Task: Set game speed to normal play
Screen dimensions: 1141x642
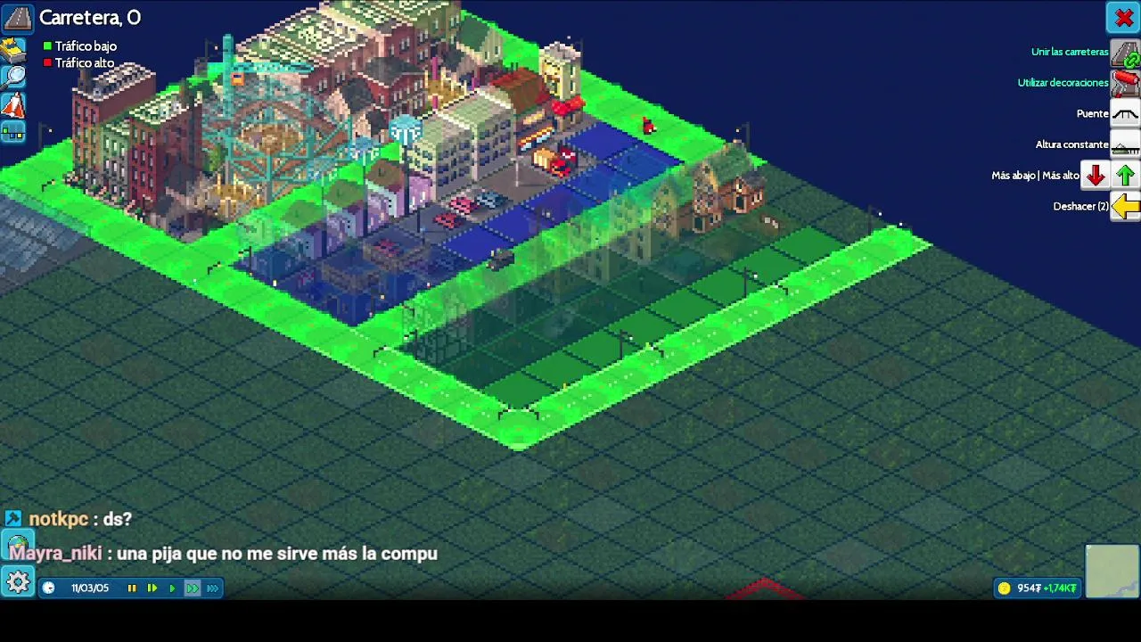Action: (172, 588)
